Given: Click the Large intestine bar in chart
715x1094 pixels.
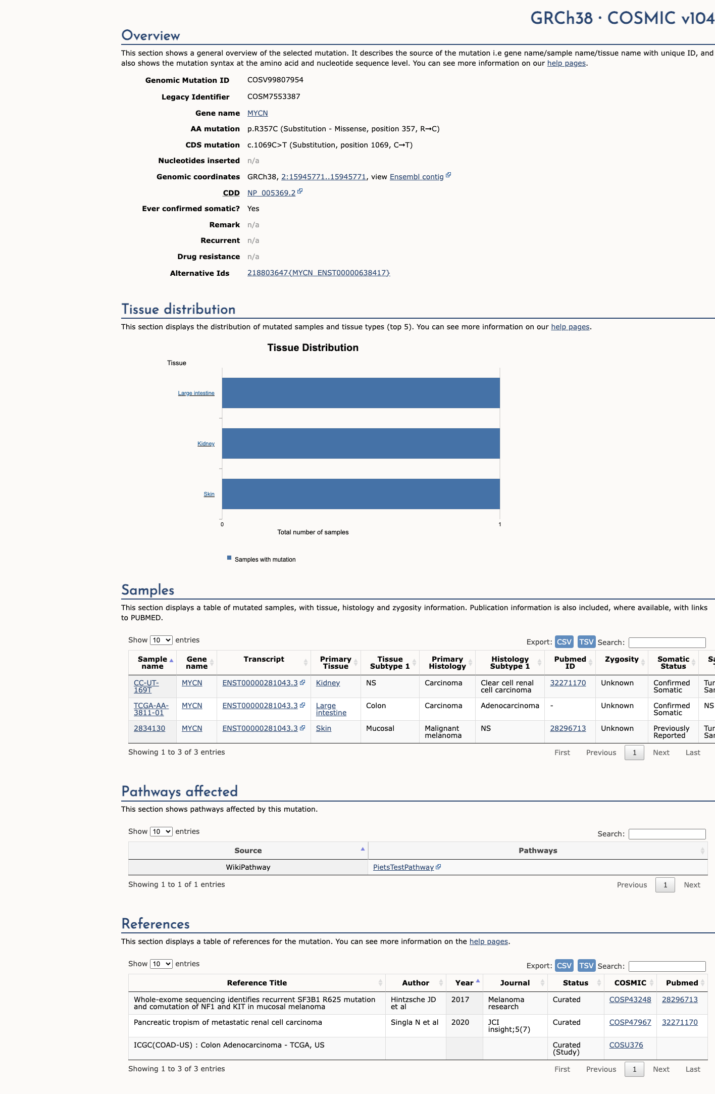Looking at the screenshot, I should click(361, 393).
